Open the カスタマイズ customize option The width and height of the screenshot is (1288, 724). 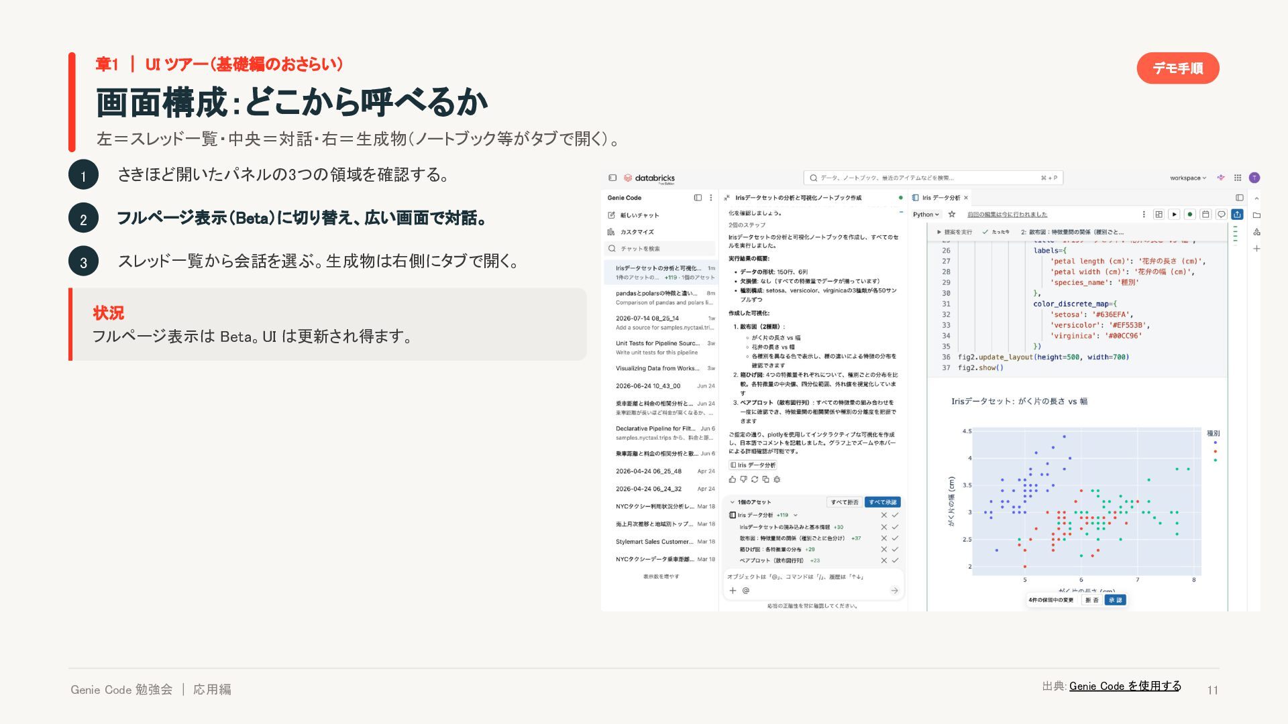point(631,232)
